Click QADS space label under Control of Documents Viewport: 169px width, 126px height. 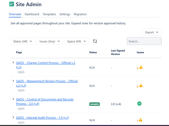21,109
